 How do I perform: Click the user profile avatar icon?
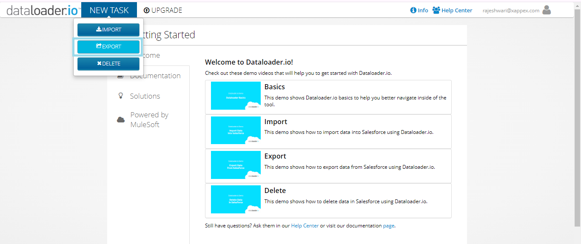pos(547,10)
